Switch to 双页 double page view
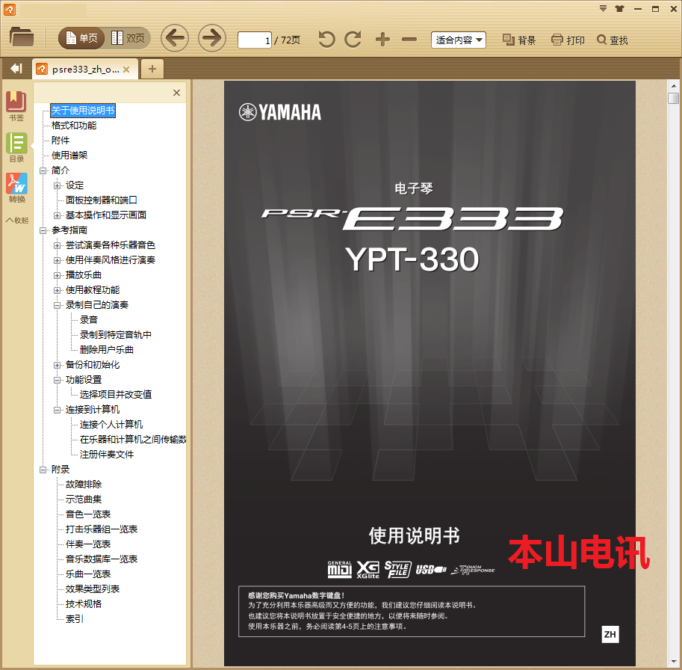 pyautogui.click(x=128, y=38)
